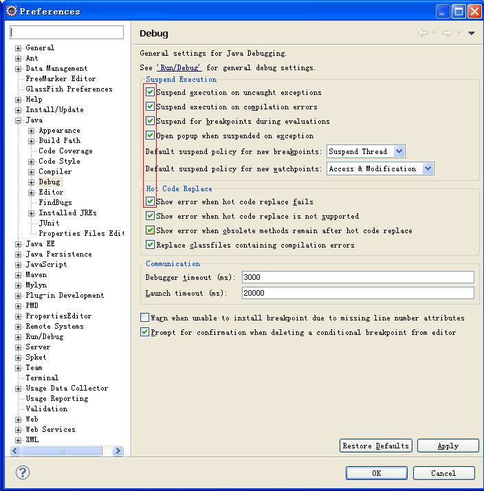Expand the Installed JREs node
This screenshot has height=491, width=484.
pos(32,214)
